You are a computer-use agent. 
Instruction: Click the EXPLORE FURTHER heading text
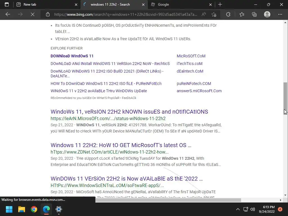(66, 48)
